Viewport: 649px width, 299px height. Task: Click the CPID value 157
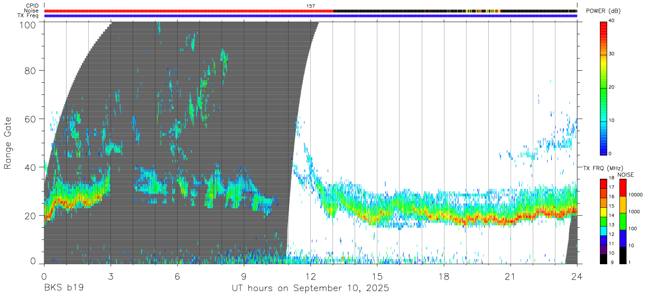[x=311, y=6]
